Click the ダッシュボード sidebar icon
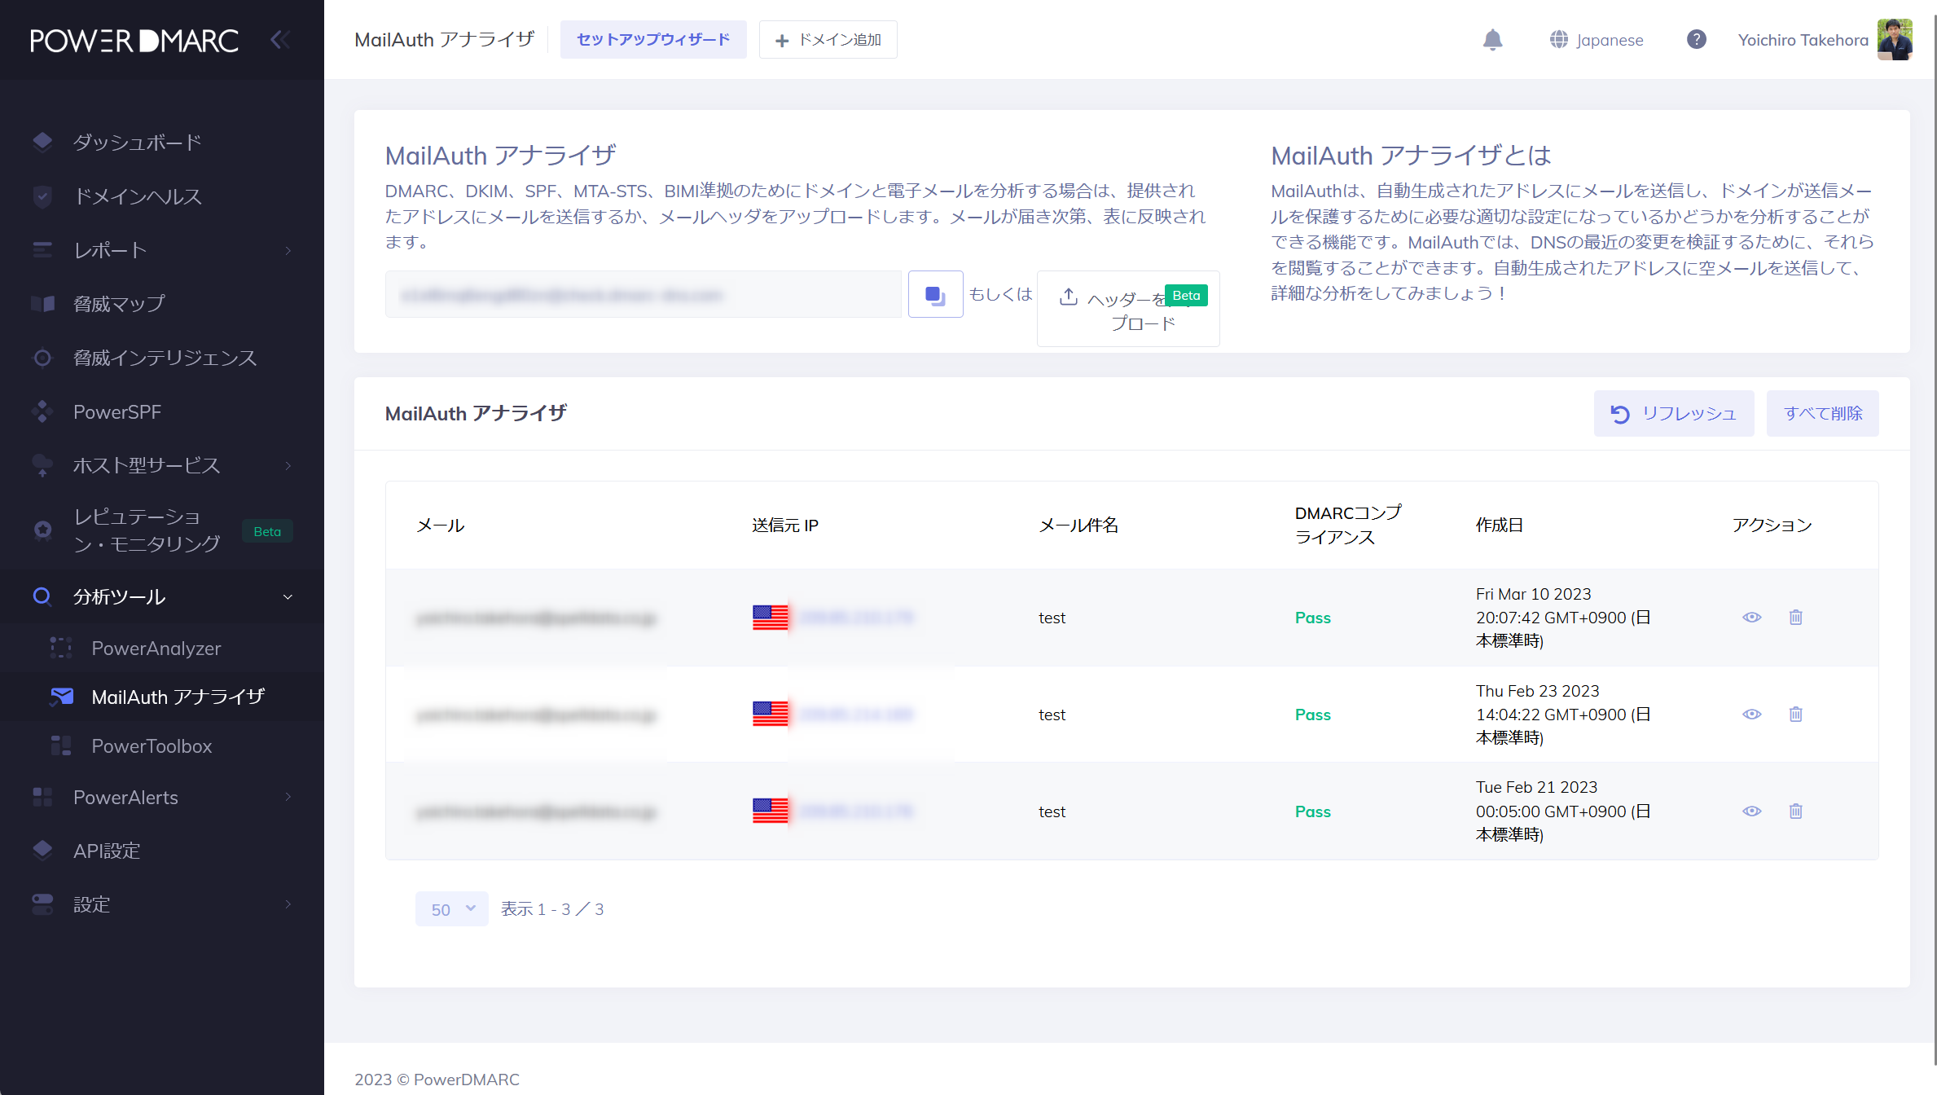1937x1095 pixels. pyautogui.click(x=42, y=142)
